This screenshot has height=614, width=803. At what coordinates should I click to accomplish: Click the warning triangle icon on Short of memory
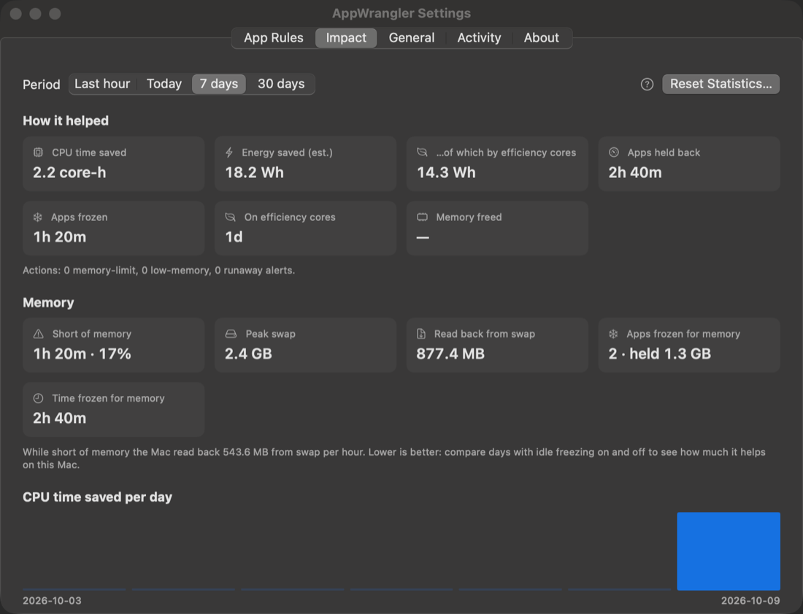coord(39,333)
